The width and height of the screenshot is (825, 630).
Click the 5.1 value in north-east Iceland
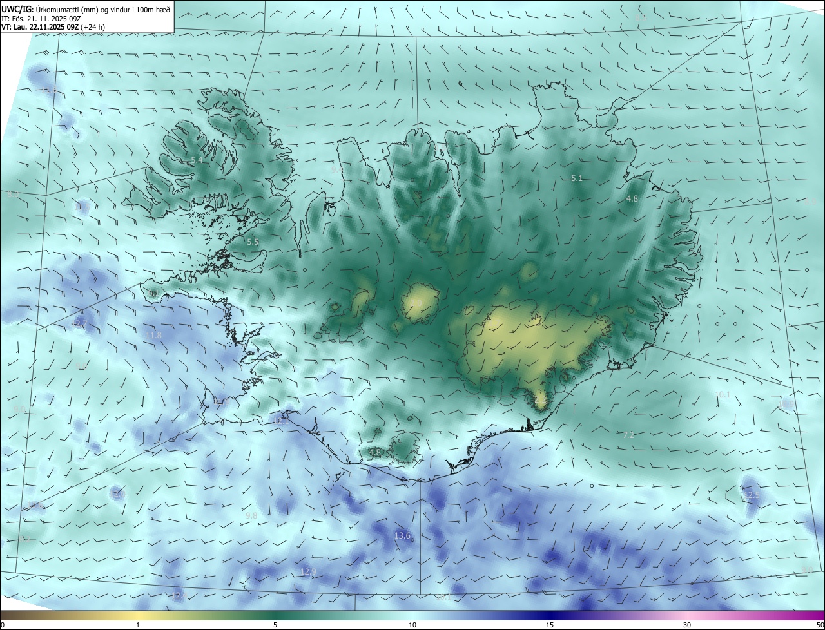(577, 178)
